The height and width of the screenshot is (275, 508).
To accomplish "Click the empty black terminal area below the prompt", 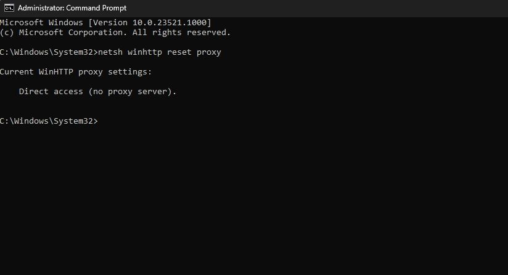I will coord(253,203).
